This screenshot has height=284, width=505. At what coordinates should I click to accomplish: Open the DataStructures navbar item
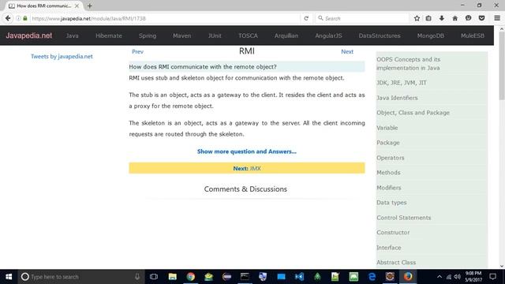[380, 35]
